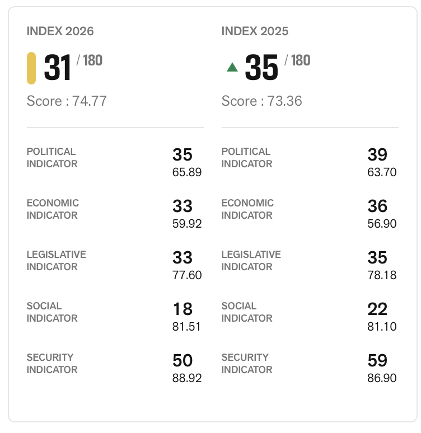This screenshot has height=433, width=421.
Task: Open the 2026 Political Indicator label
Action: 52,158
